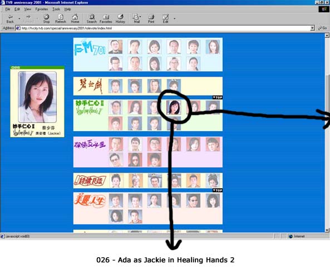Open the History toolbar icon
330x280 pixels.
[120, 18]
